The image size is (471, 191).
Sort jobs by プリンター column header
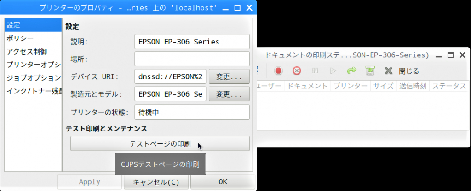coord(350,86)
